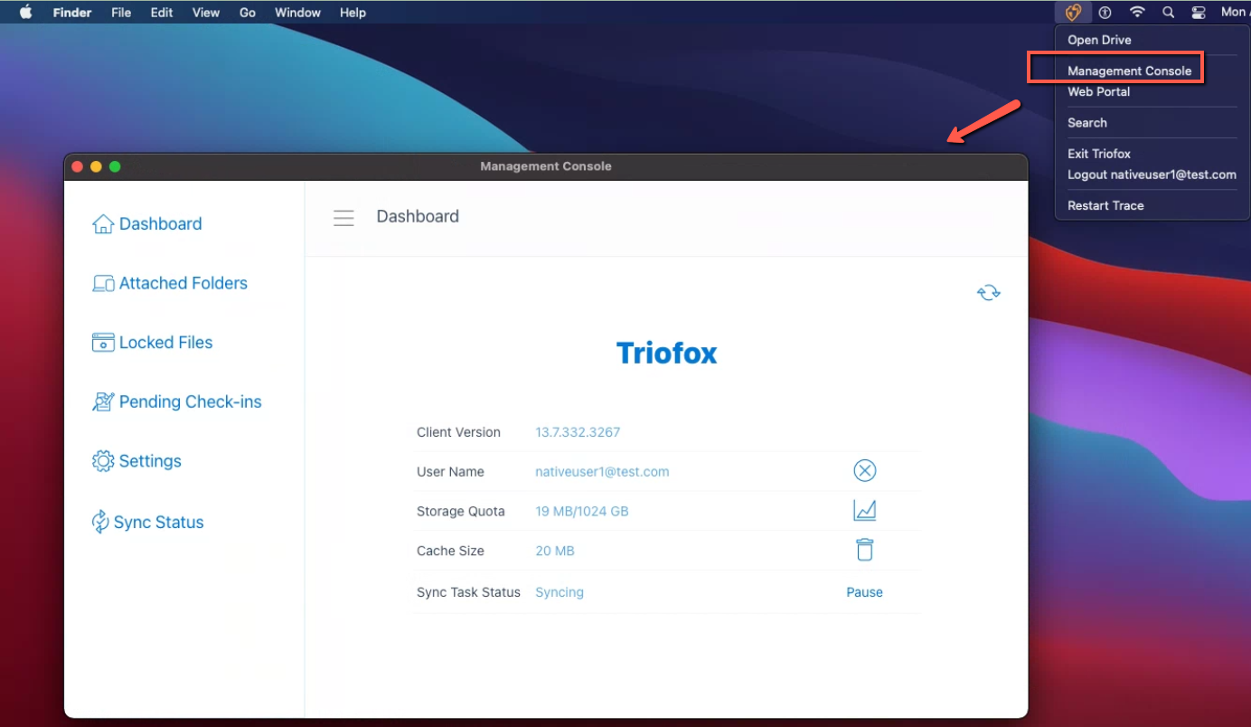Click the Dashboard page header title
Viewport: 1251px width, 727px height.
click(418, 216)
